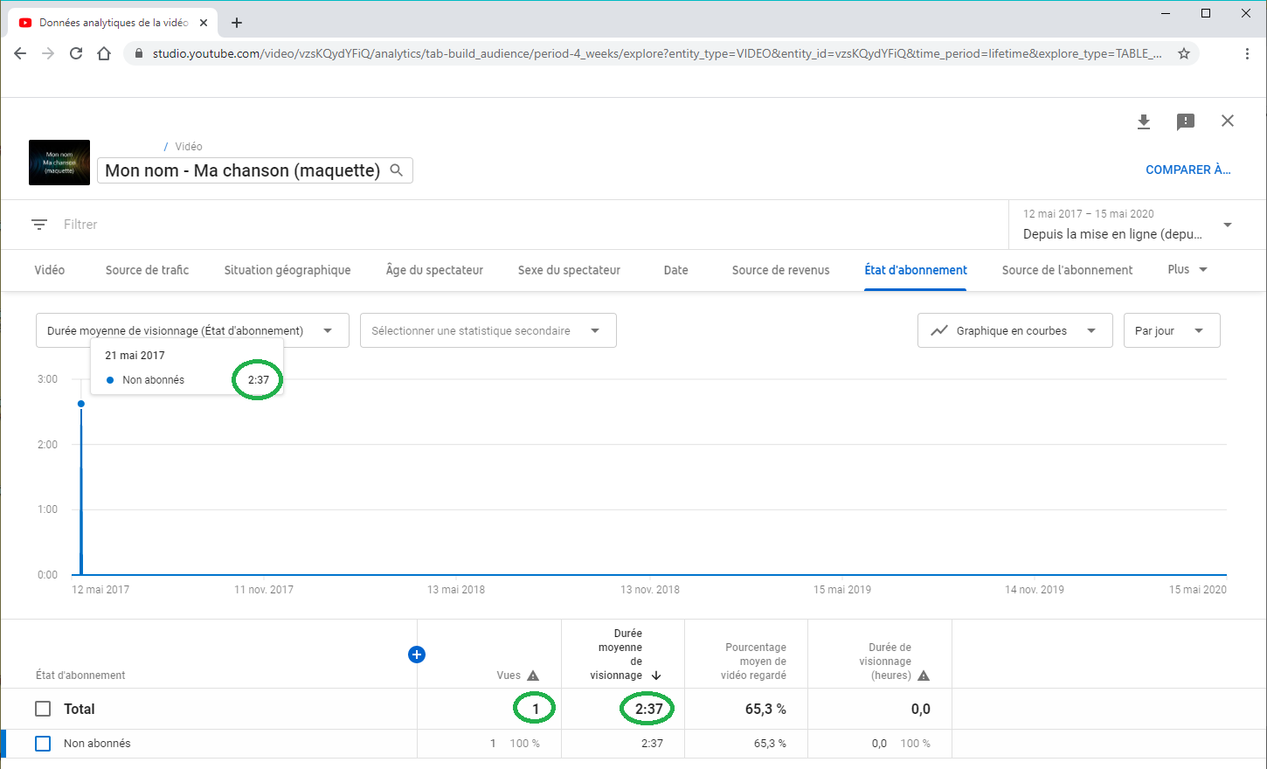1267x769 pixels.
Task: Download the analytics report with download icon
Action: [1144, 121]
